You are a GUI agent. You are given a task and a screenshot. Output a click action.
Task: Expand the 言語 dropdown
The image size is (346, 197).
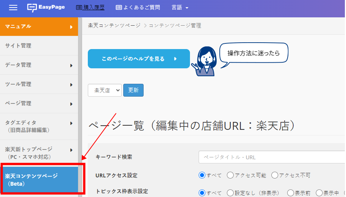tap(180, 8)
